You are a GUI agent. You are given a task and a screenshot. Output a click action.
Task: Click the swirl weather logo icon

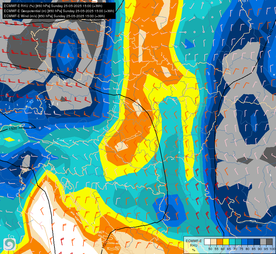click(x=10, y=244)
